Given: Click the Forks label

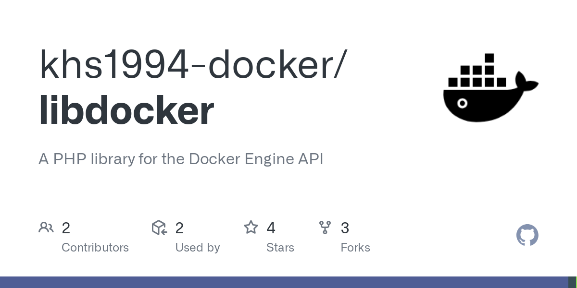Looking at the screenshot, I should [x=355, y=247].
